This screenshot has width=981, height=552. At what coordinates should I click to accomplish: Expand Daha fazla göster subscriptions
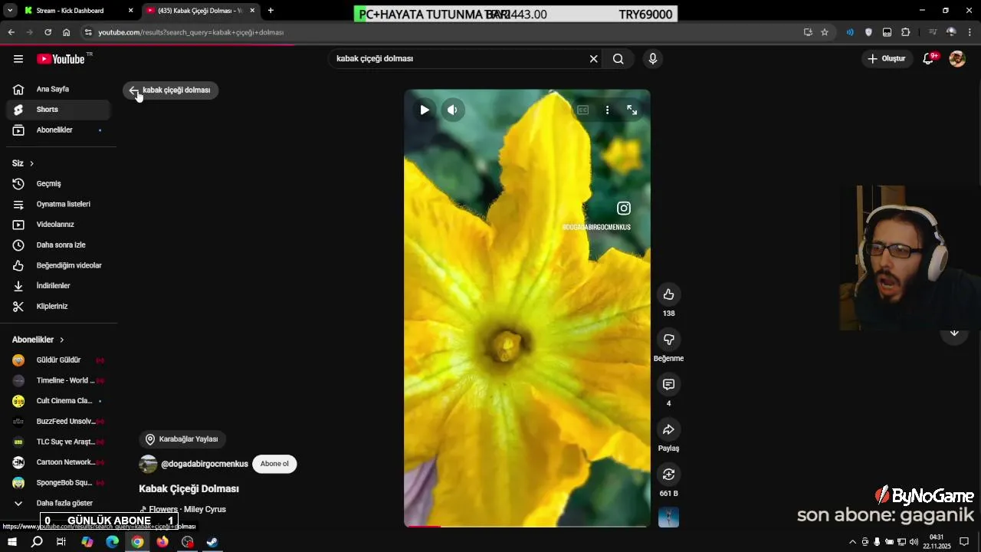click(58, 503)
